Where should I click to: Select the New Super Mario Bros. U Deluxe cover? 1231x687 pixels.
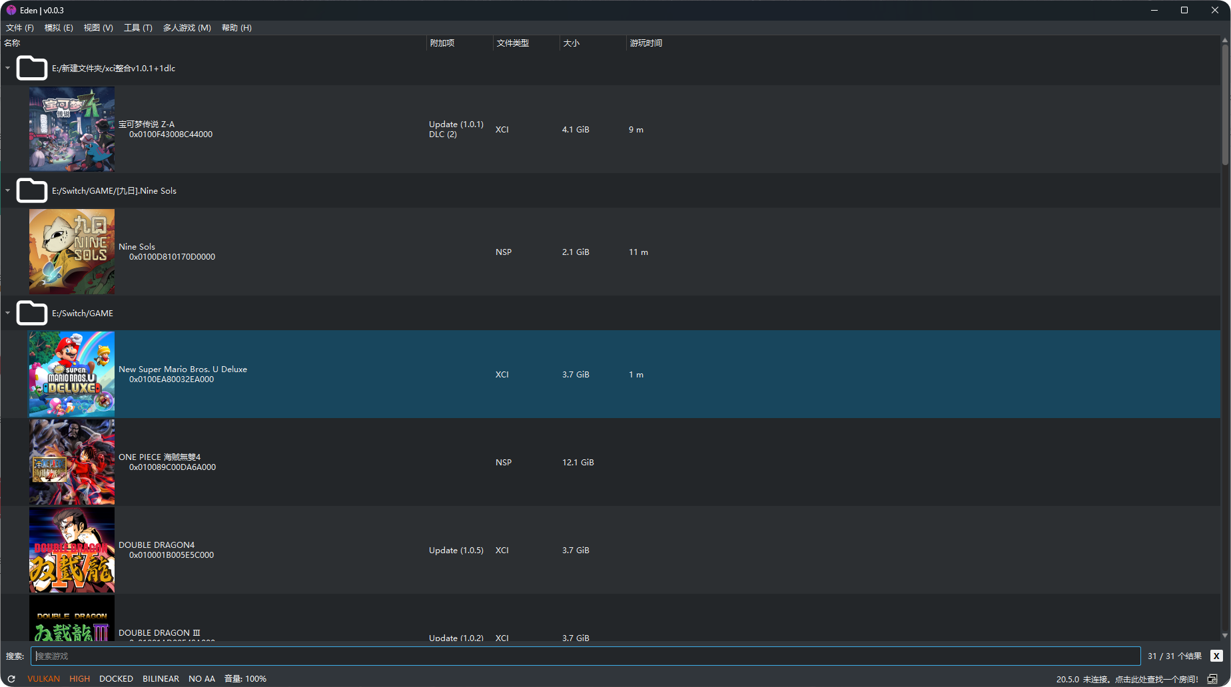72,374
